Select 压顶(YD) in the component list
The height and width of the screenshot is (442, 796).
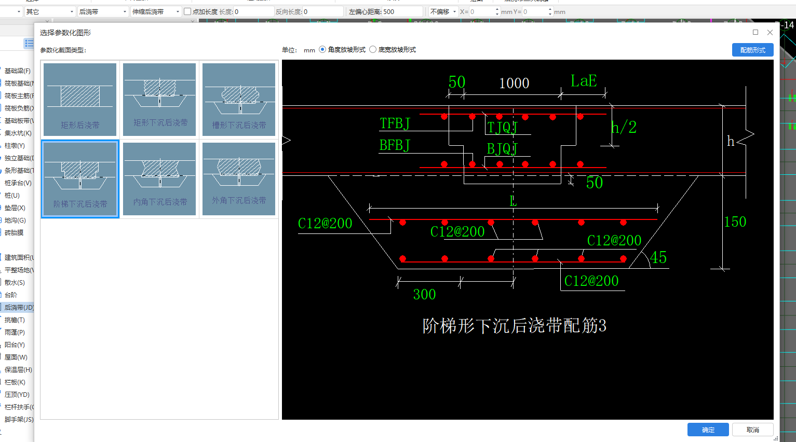pyautogui.click(x=17, y=394)
